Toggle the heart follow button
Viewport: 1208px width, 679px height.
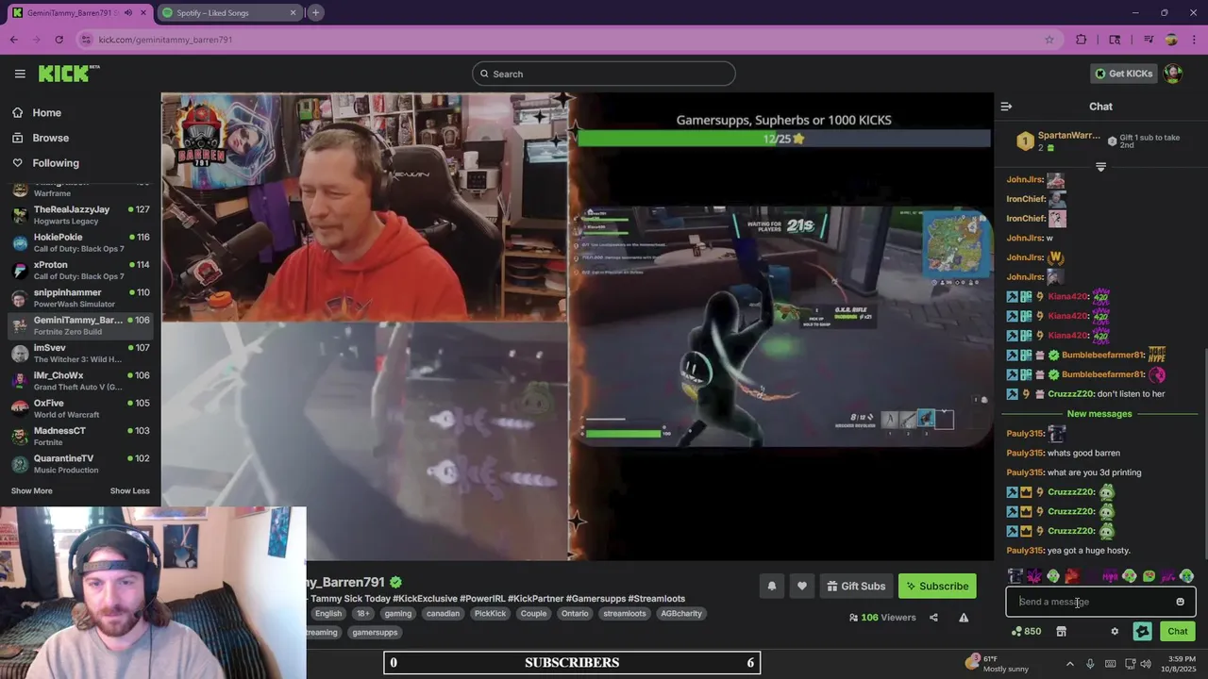(801, 586)
